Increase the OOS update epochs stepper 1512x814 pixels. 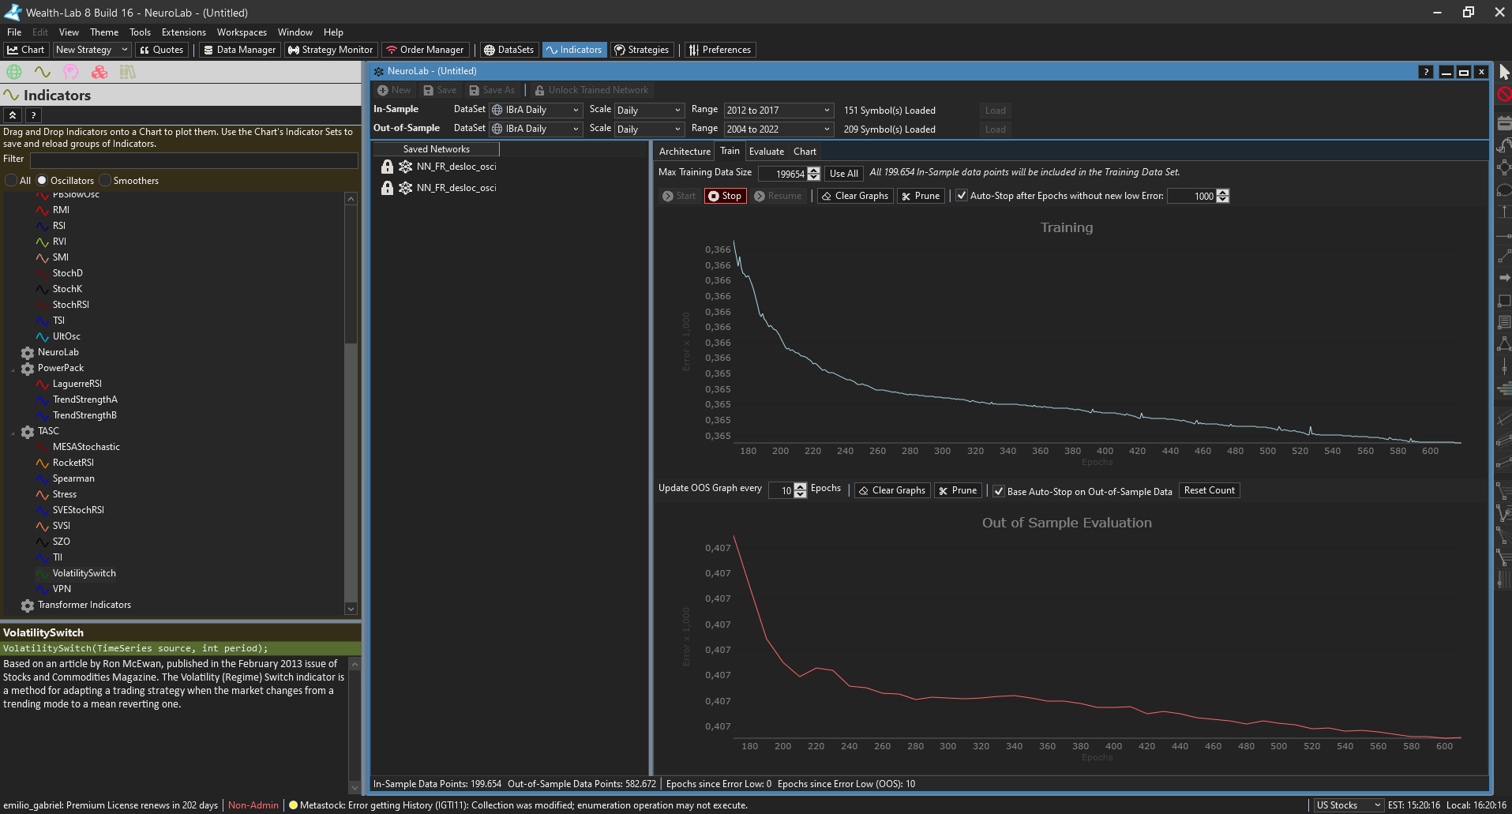point(801,486)
